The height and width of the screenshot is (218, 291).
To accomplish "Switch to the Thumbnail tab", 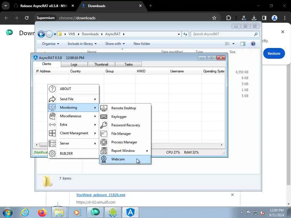I will point(101,64).
